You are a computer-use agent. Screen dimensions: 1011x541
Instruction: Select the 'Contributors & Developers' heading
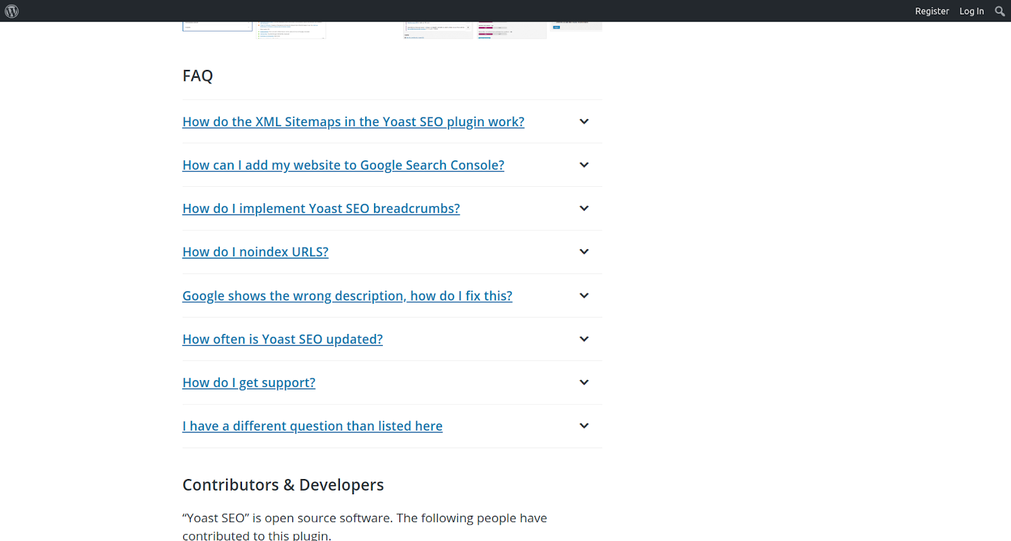click(x=283, y=485)
